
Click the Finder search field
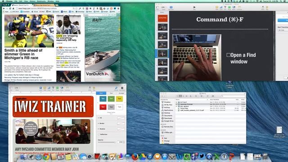coord(233,96)
